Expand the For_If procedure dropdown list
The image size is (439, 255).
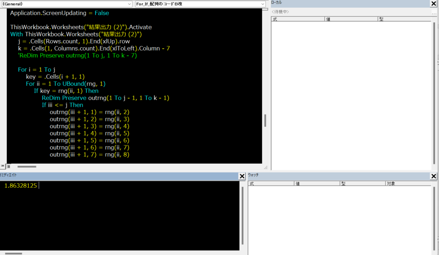[x=262, y=4]
